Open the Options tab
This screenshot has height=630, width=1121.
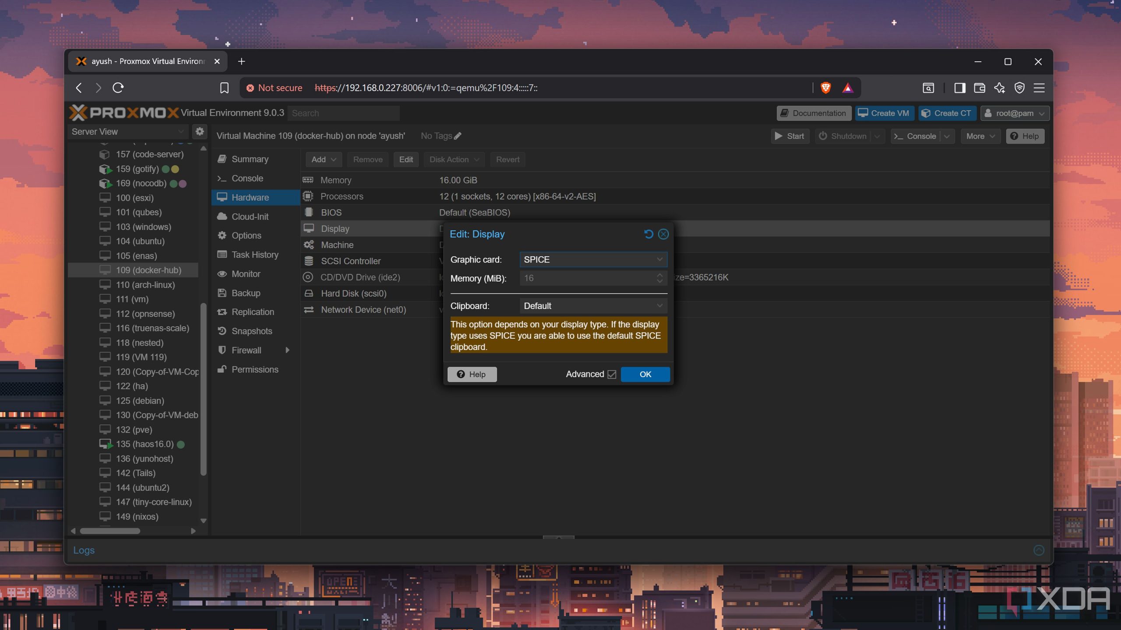pyautogui.click(x=256, y=235)
